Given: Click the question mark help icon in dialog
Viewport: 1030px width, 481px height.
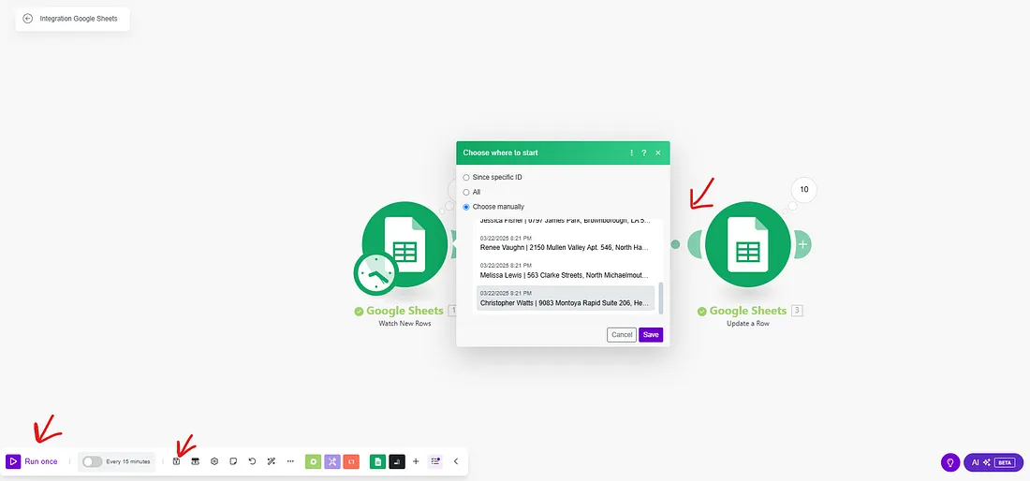Looking at the screenshot, I should click(644, 153).
